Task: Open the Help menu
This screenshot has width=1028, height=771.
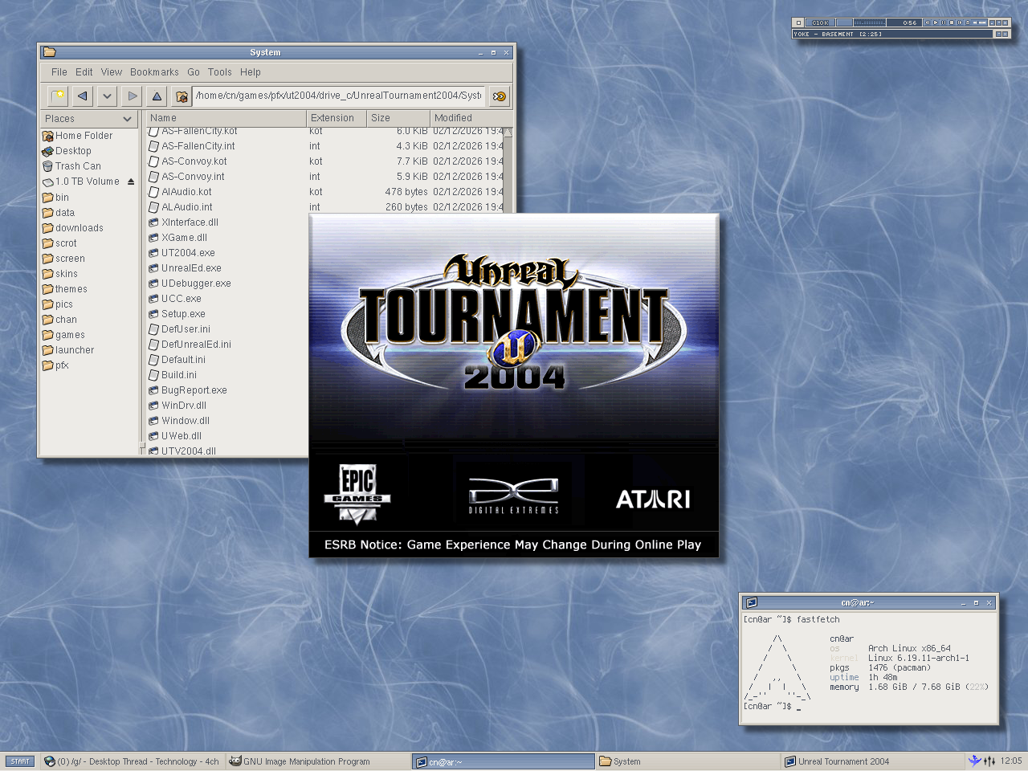Action: click(251, 72)
